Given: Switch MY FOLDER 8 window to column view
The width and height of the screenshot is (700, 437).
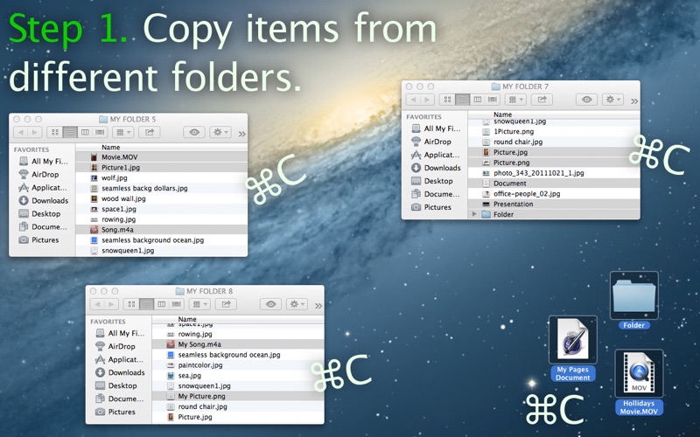Looking at the screenshot, I should 162,304.
